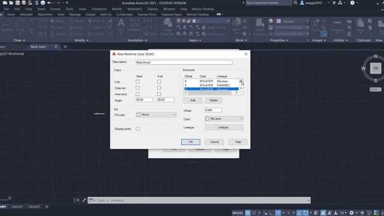
Task: Expand the Annotation panel flyout
Action: pos(137,40)
